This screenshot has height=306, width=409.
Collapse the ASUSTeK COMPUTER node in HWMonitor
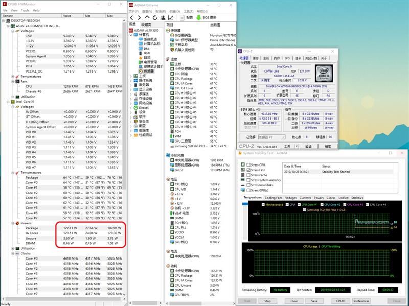[x=8, y=26]
